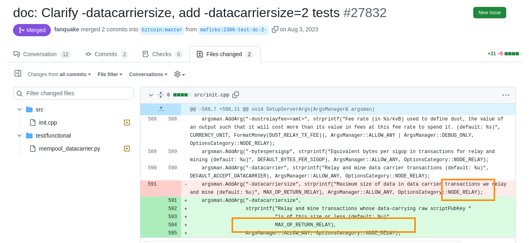Open the Conversations dropdown
This screenshot has width=529, height=243.
[148, 74]
